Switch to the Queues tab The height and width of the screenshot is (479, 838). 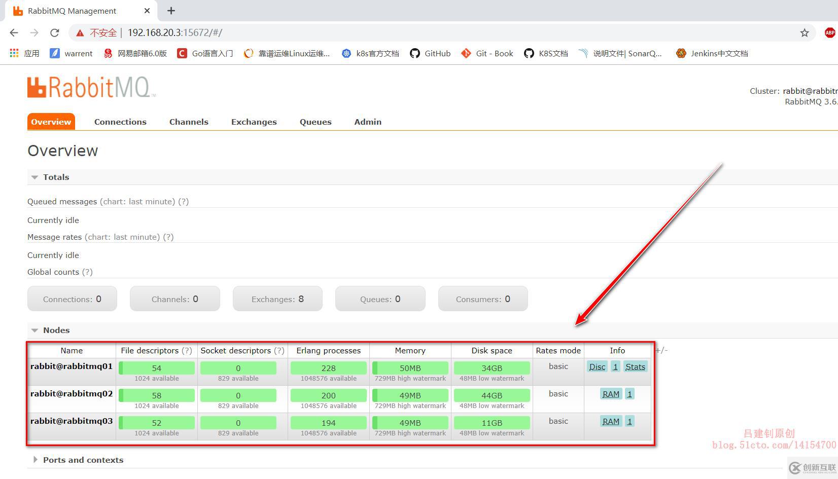[316, 122]
